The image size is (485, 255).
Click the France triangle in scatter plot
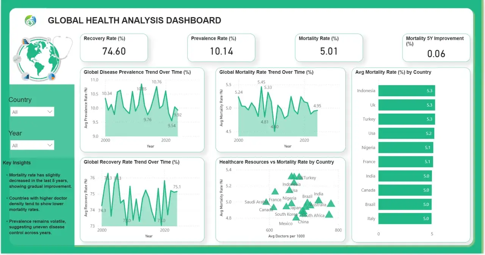click(275, 192)
